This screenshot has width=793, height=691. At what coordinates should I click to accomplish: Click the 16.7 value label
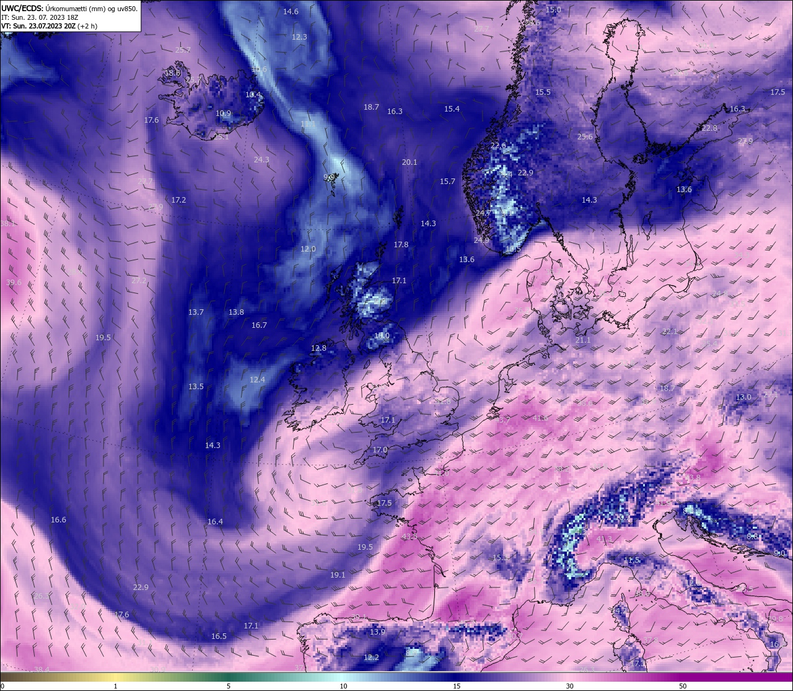click(259, 325)
